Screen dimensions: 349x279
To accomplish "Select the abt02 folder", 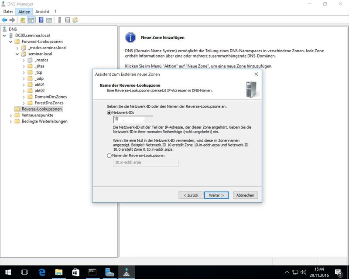I will pos(40,91).
